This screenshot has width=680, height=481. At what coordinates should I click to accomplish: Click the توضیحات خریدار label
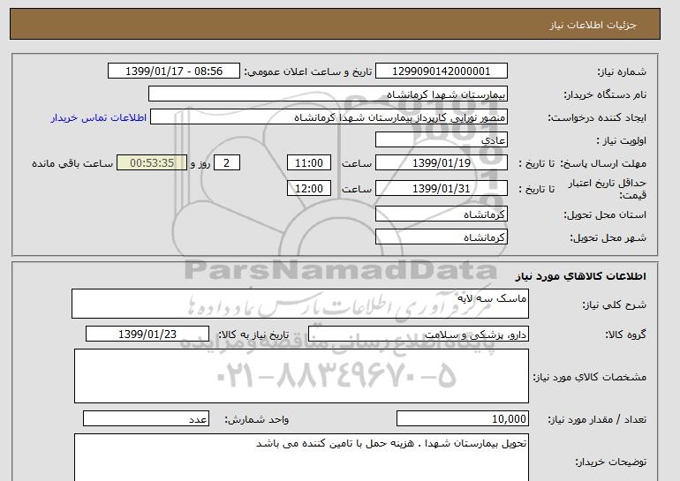pos(610,462)
